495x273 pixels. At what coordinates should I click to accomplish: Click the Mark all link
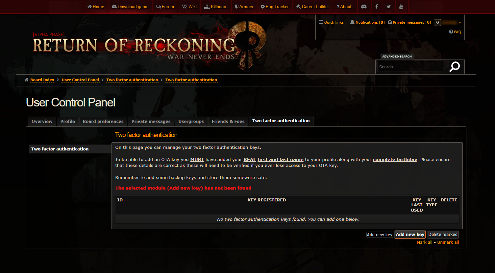click(425, 242)
